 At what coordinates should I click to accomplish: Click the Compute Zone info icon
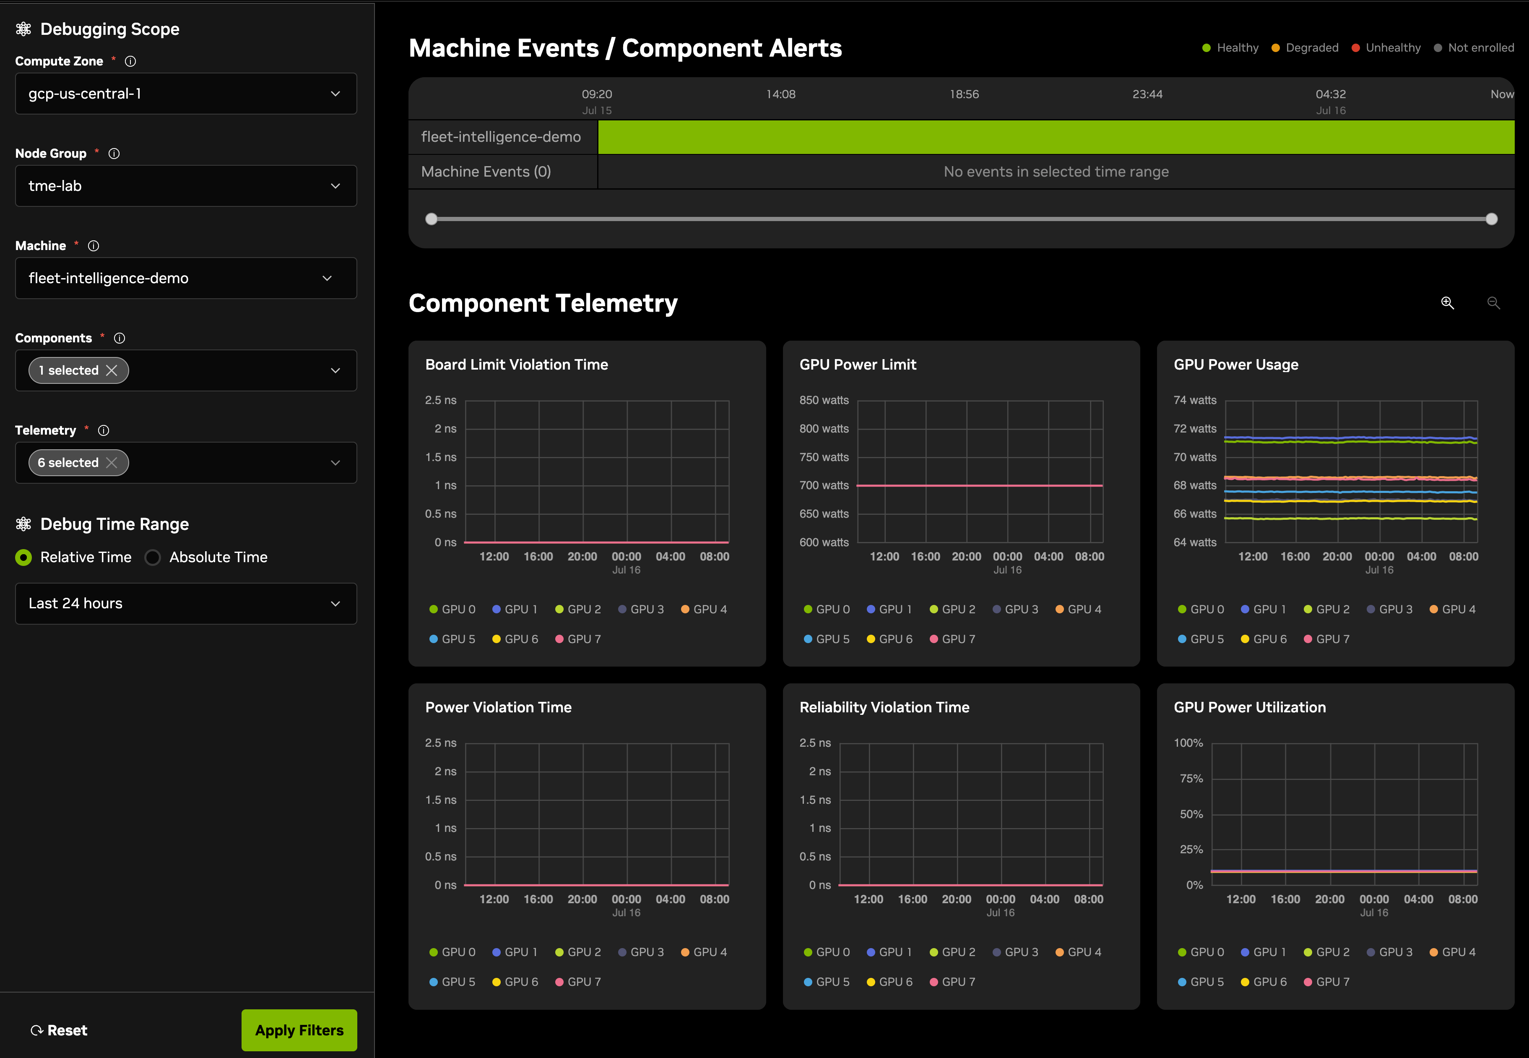click(x=130, y=61)
